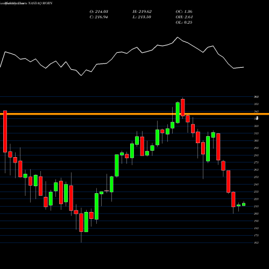Image resolution: width=269 pixels, height=269 pixels.
Task: Click the NASDAQ MORN chart title
Action: tap(40, 3)
